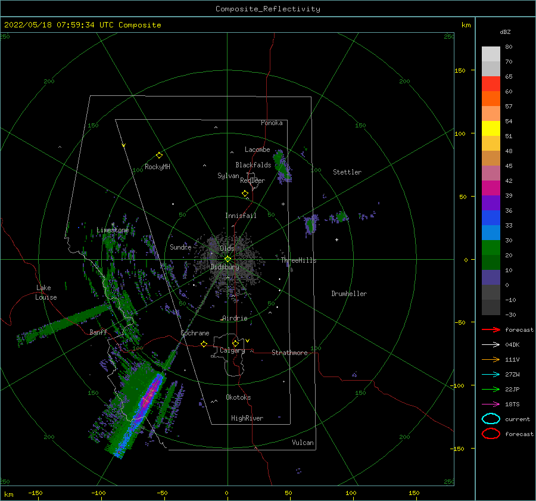
Task: Click the Drumheller label
Action: point(349,294)
